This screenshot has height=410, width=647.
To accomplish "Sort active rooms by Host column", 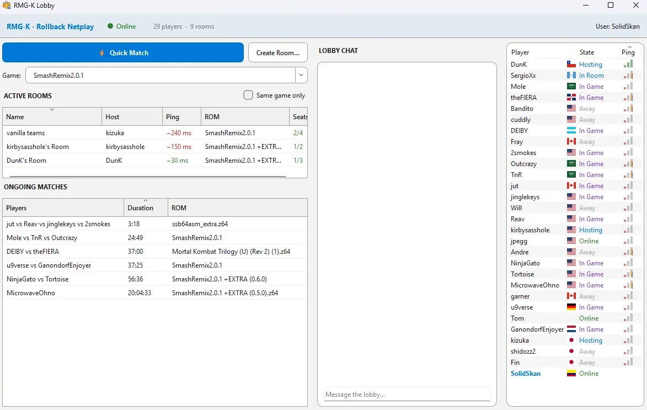I will (x=132, y=117).
